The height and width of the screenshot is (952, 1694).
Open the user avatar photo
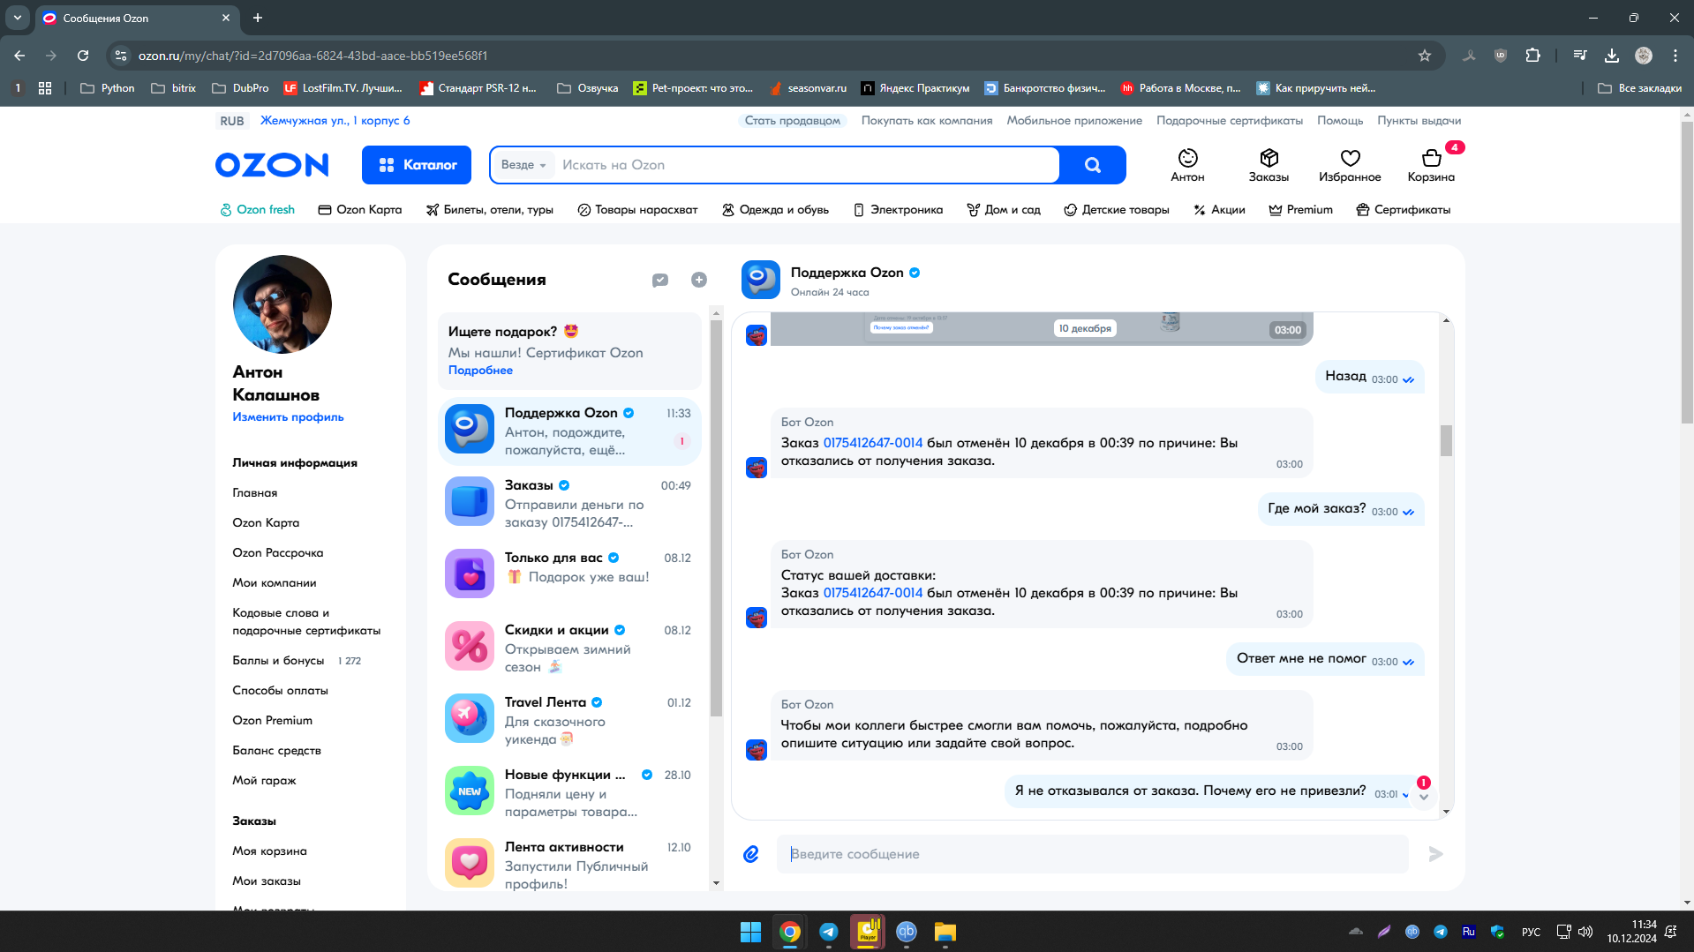(x=282, y=304)
